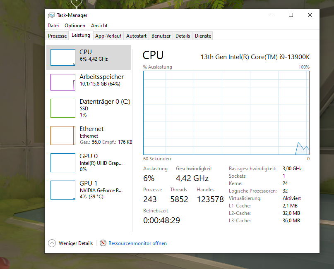Click the Datenträger 0 mini graph thumbnail

(63, 108)
